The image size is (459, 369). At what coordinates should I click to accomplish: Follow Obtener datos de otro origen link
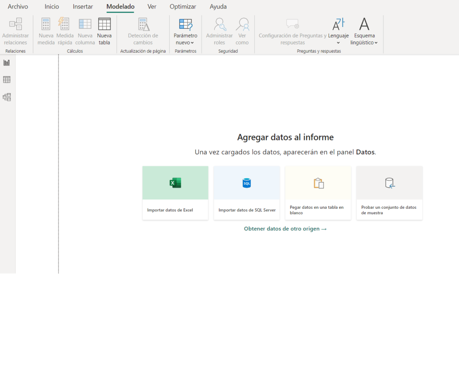tap(285, 229)
